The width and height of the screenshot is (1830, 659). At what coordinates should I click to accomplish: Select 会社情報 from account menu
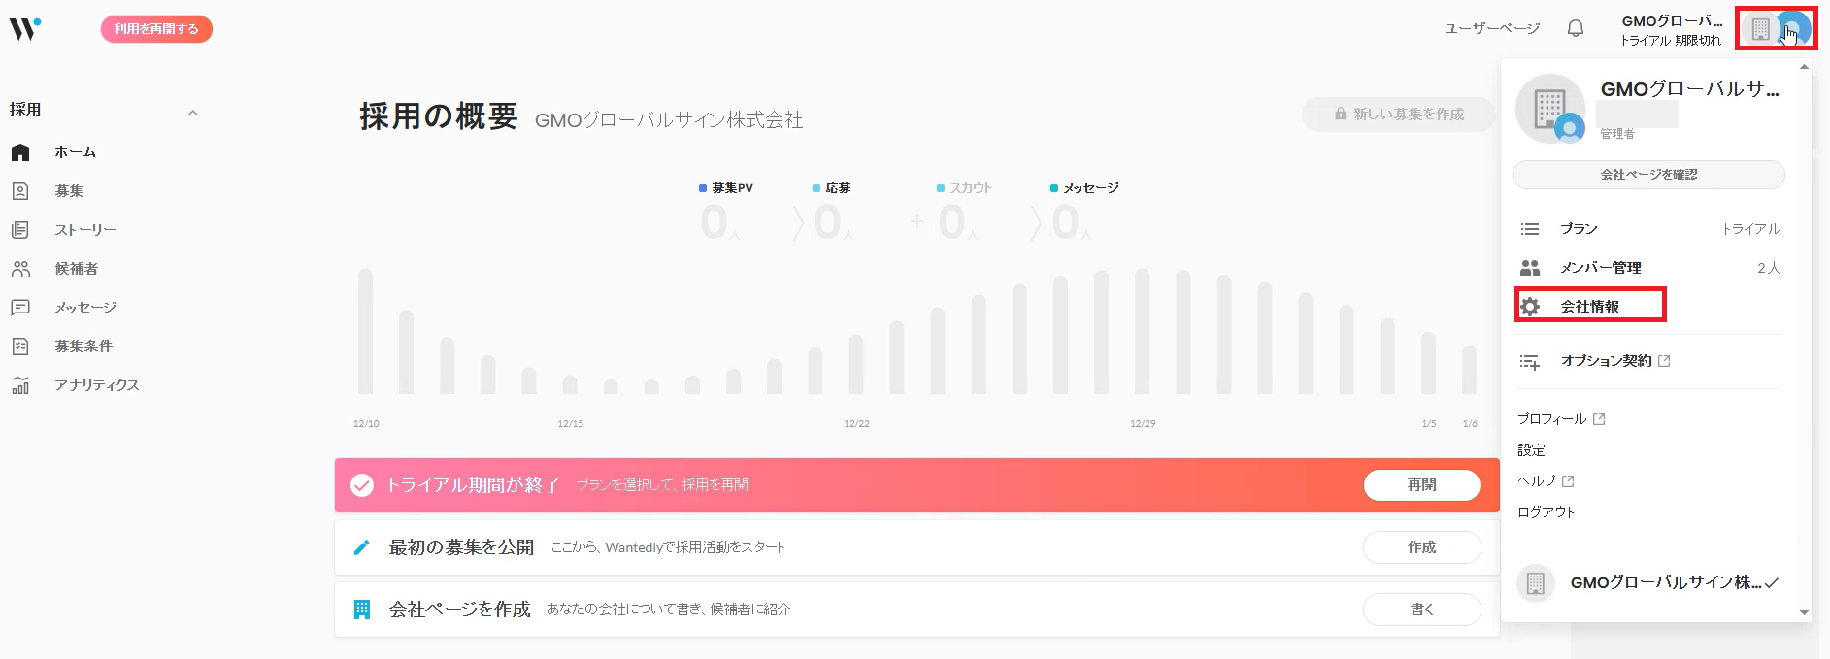click(1590, 306)
